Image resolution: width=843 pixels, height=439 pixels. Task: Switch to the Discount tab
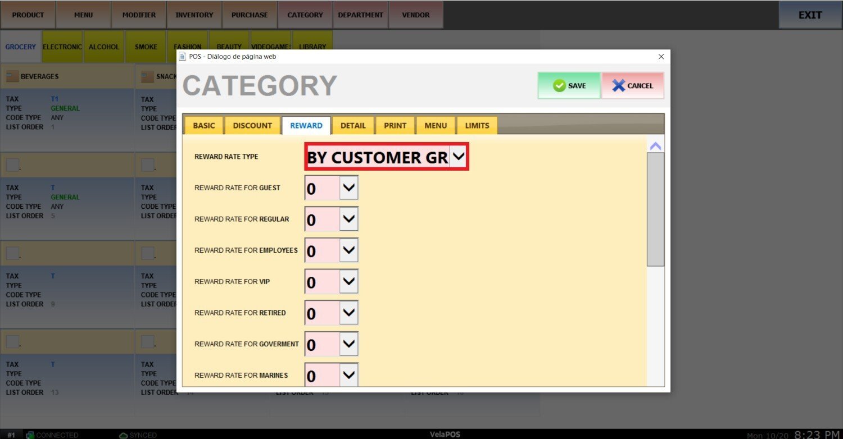252,126
